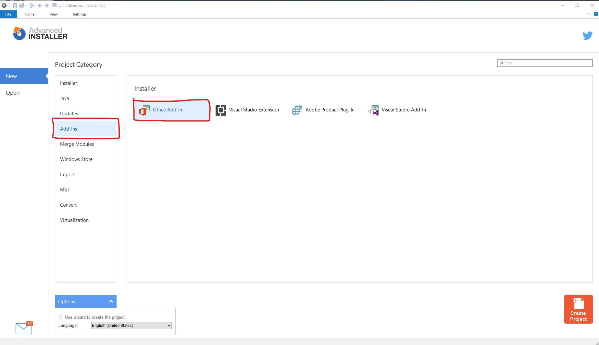
Task: Open the mail envelope with 52 notifications
Action: (24, 328)
